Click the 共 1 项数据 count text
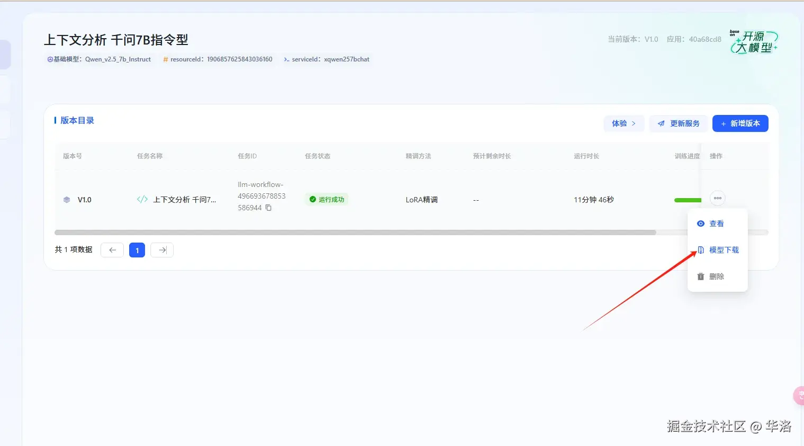This screenshot has width=804, height=446. (x=74, y=249)
